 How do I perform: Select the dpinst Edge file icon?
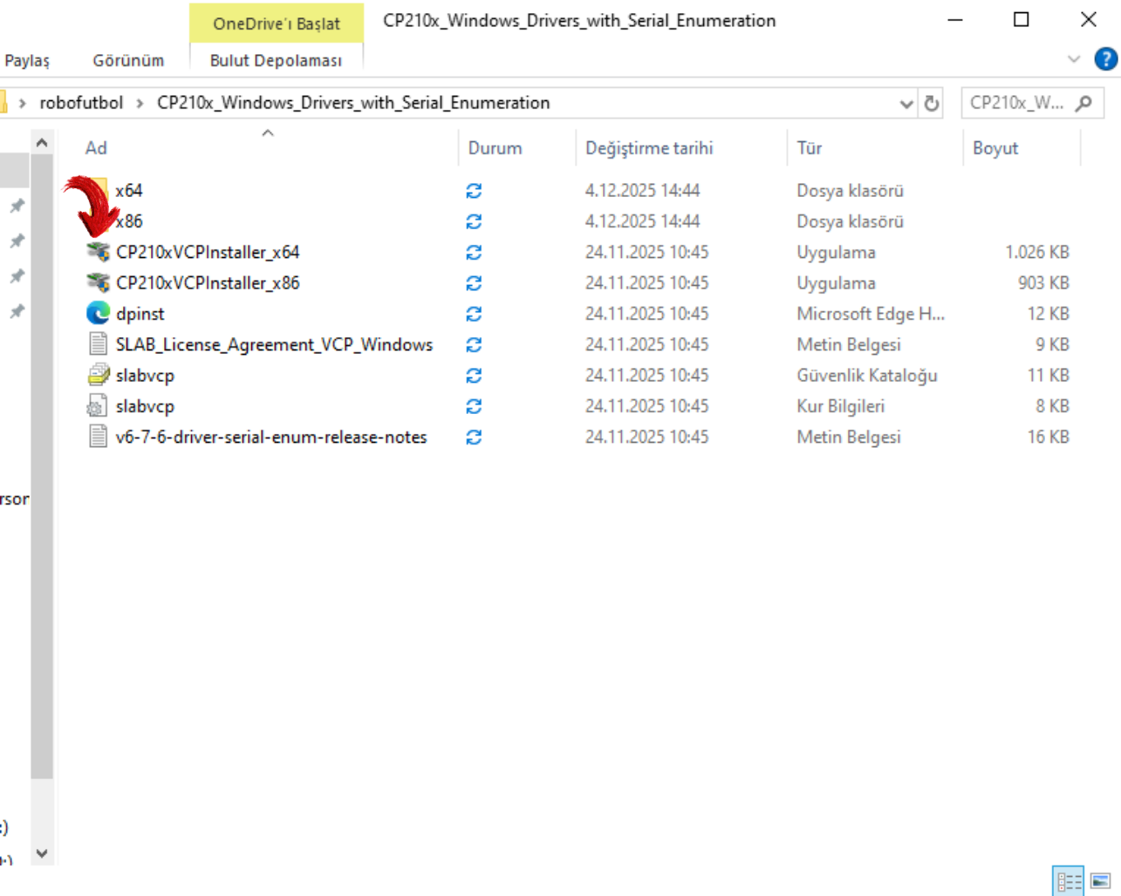coord(99,314)
